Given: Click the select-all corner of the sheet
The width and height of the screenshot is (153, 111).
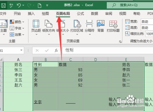Looking at the screenshot, I should click(1, 59).
